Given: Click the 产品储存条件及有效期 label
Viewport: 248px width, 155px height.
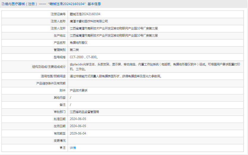Looking at the screenshot, I should point(51,83).
